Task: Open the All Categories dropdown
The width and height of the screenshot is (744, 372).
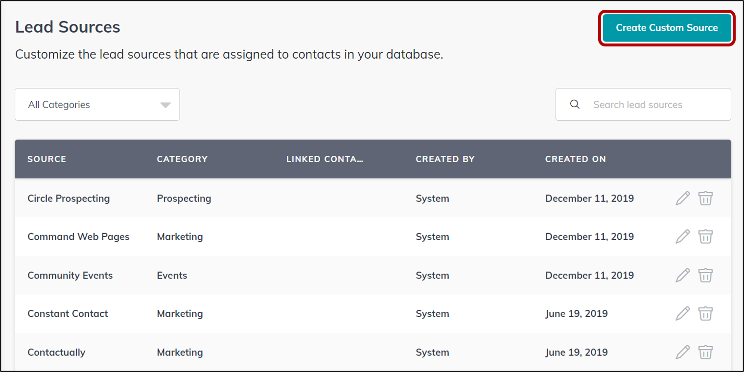Action: pos(97,105)
